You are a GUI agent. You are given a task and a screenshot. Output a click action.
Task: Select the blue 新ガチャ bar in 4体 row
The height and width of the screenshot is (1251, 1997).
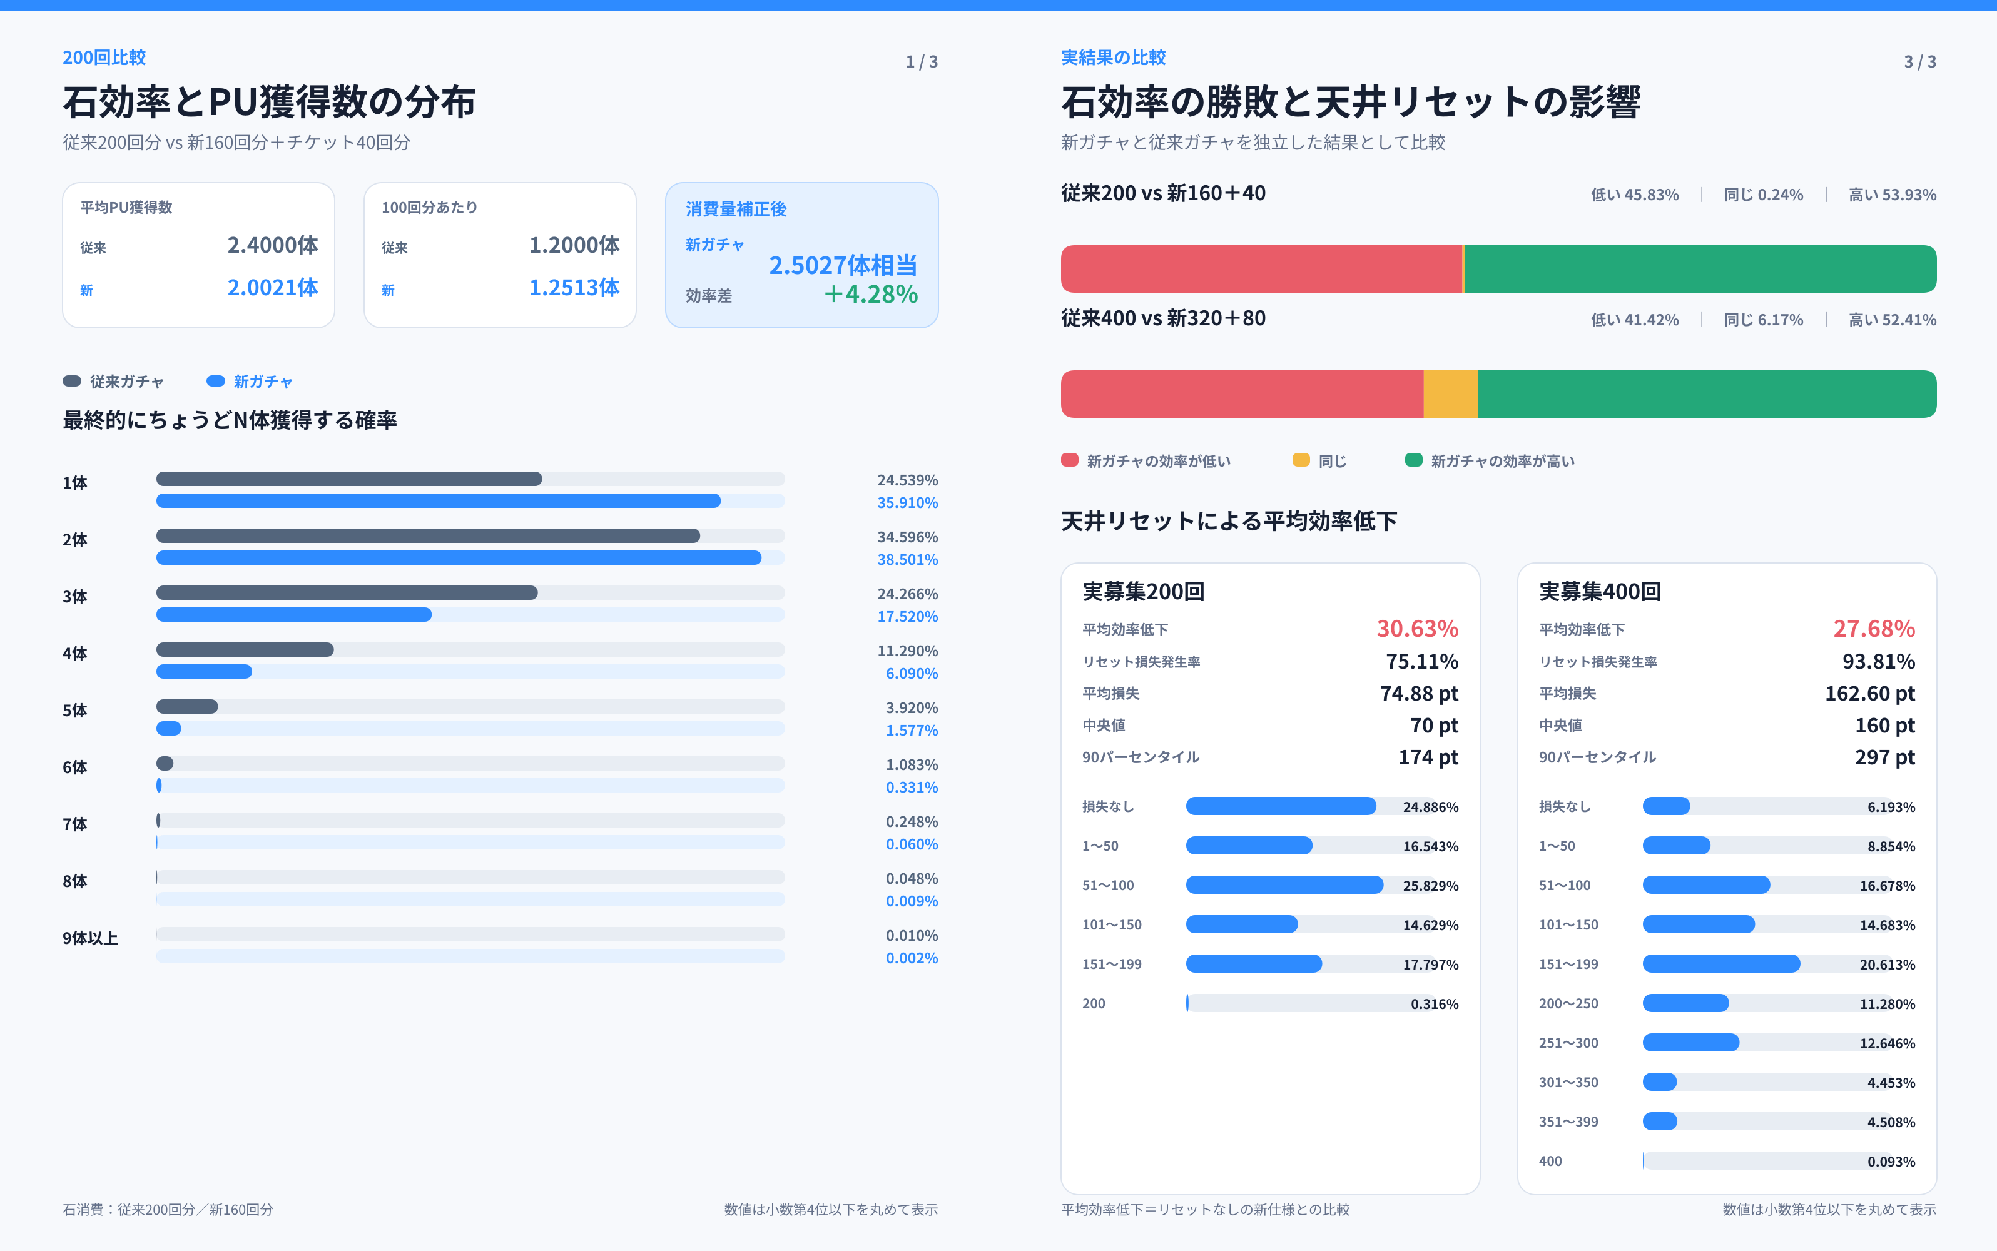click(203, 672)
